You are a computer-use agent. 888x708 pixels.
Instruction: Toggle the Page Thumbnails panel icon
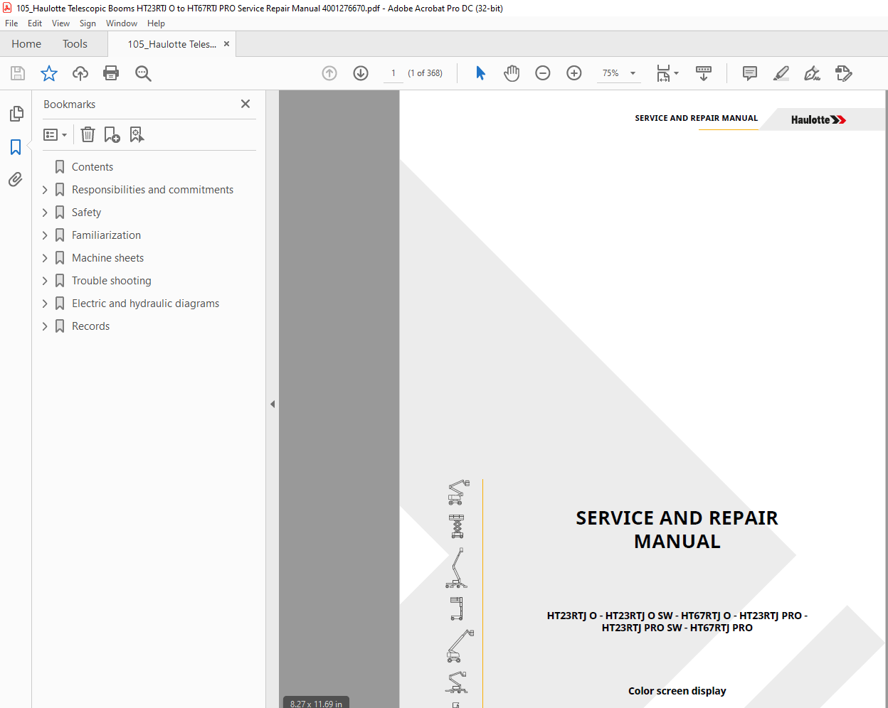point(16,114)
